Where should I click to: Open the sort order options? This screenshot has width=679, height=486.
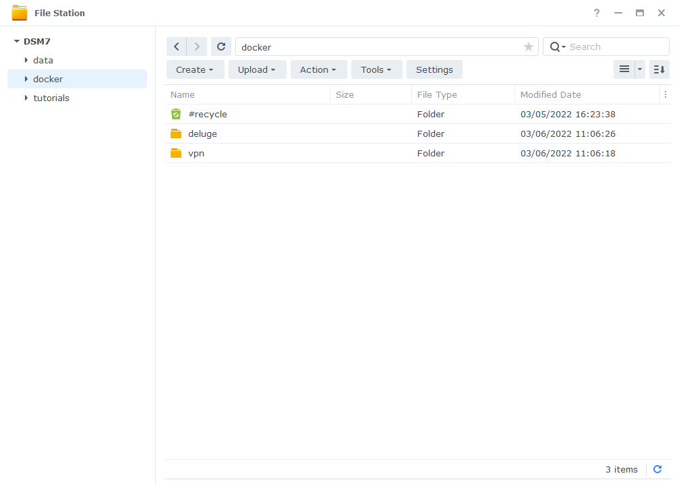coord(659,69)
